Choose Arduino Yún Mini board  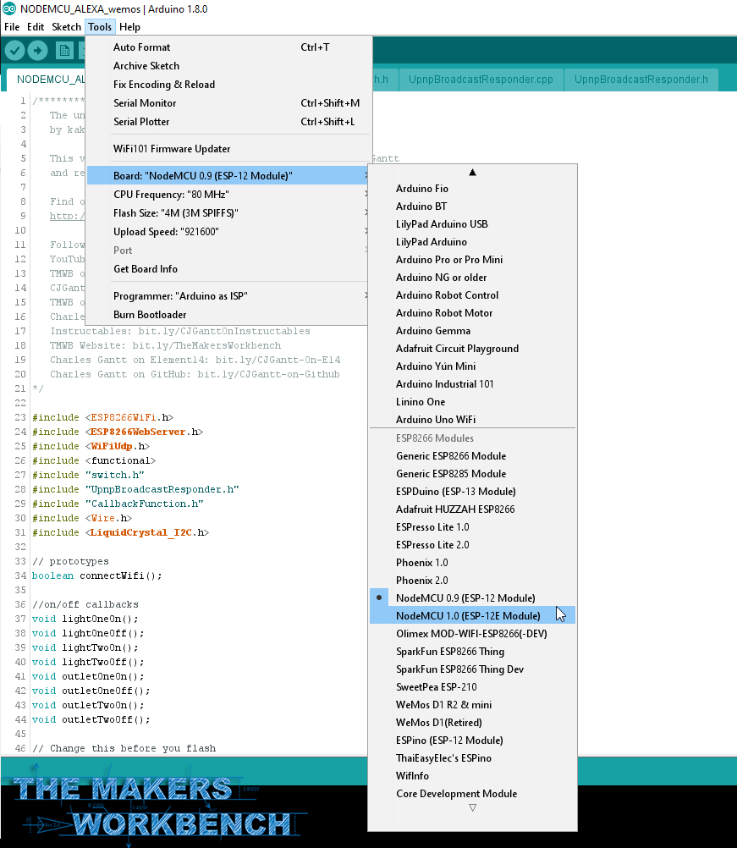pyautogui.click(x=473, y=366)
